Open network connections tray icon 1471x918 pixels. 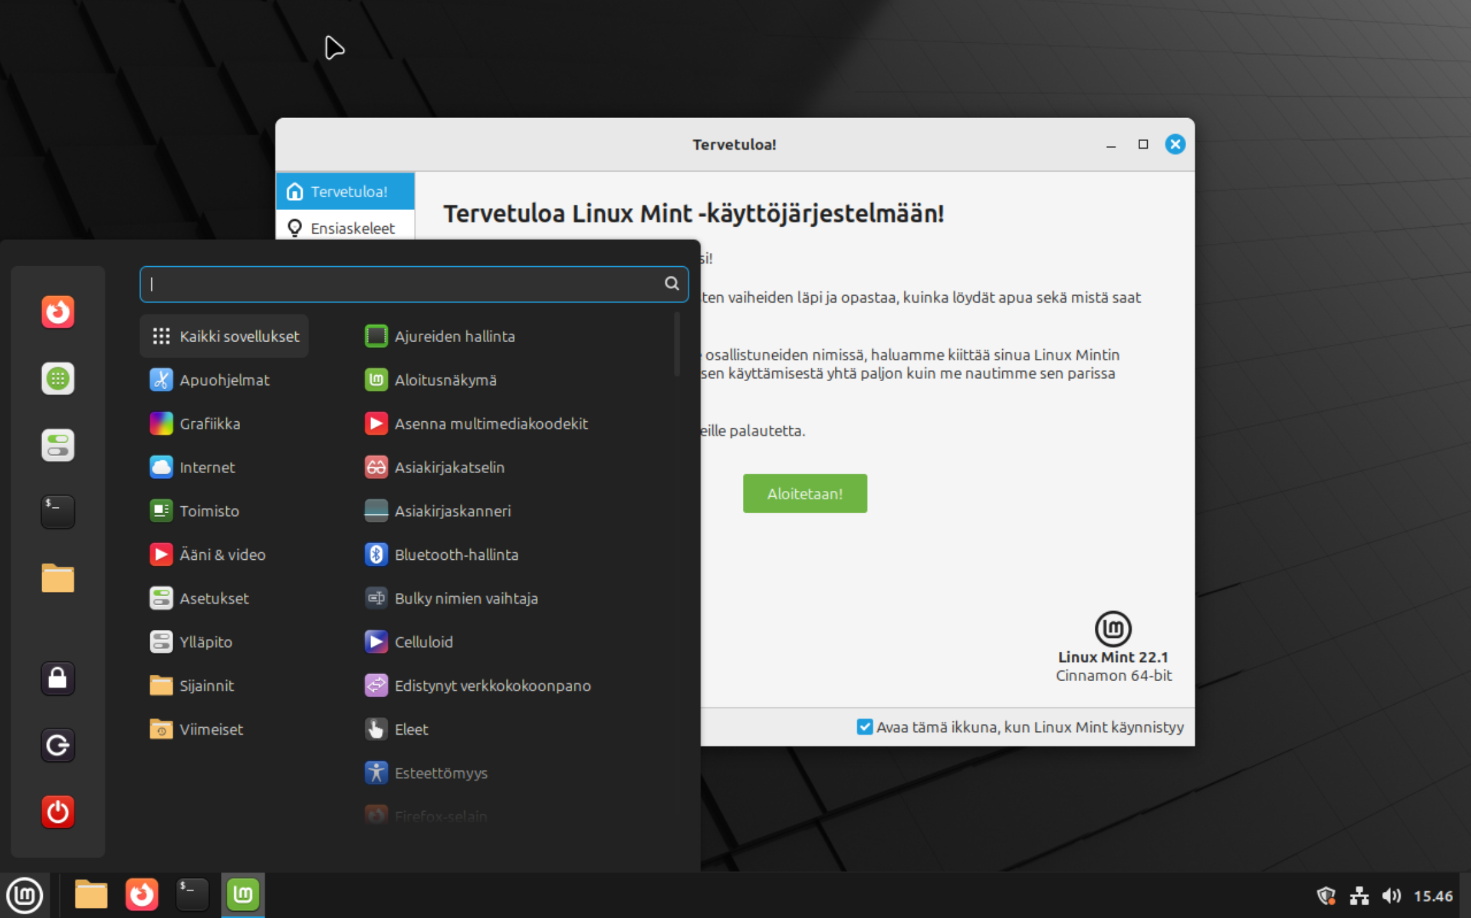(x=1359, y=896)
